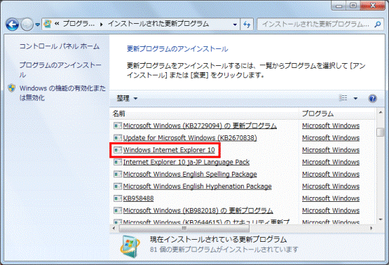Open プログラムのアンインストール link
Image resolution: width=389 pixels, height=265 pixels.
coord(60,69)
